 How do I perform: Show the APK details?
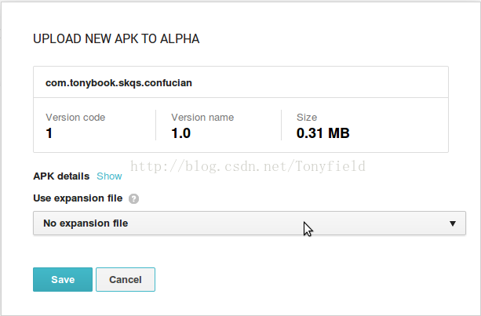[x=109, y=176]
